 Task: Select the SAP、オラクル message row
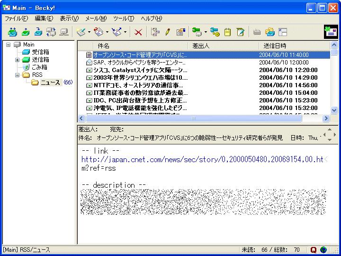tap(204, 63)
